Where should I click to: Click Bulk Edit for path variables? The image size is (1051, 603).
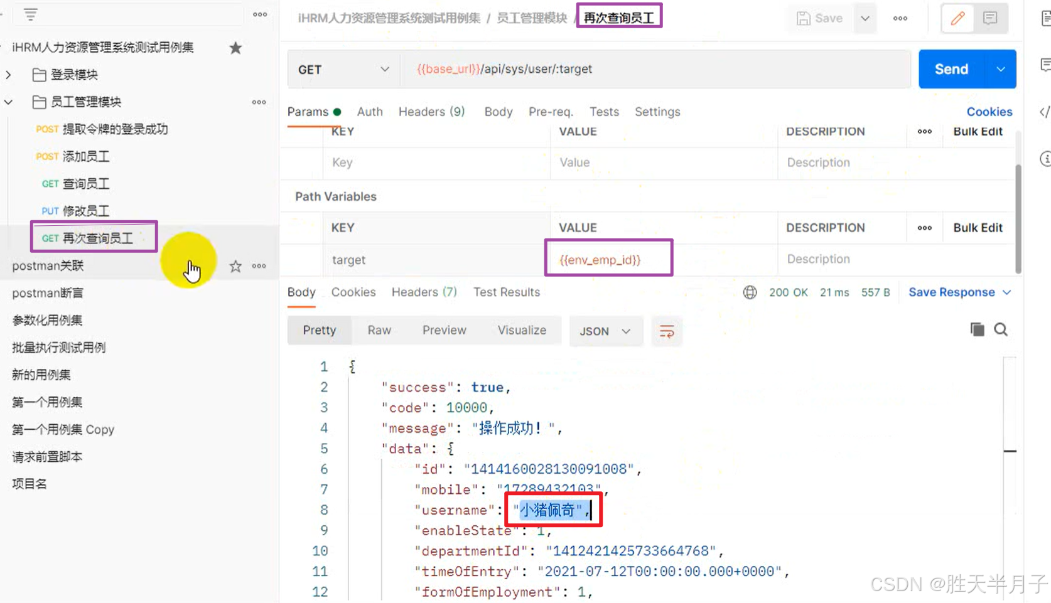[978, 228]
